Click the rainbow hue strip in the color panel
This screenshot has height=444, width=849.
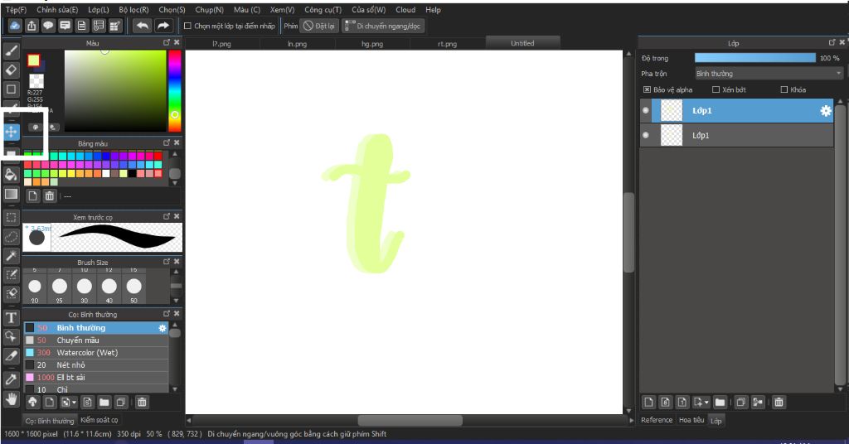(174, 91)
